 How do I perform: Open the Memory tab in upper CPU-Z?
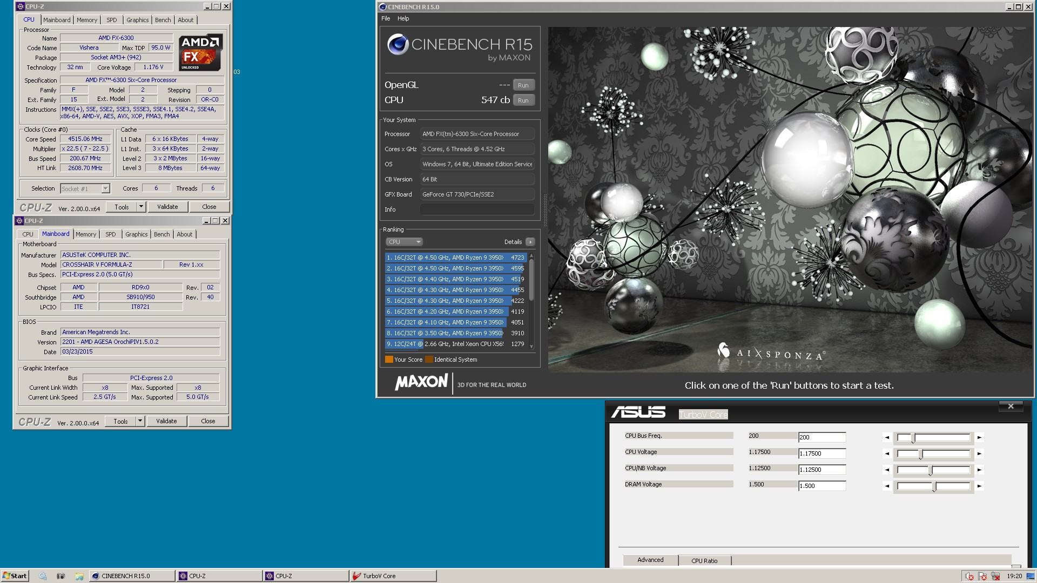coord(87,20)
